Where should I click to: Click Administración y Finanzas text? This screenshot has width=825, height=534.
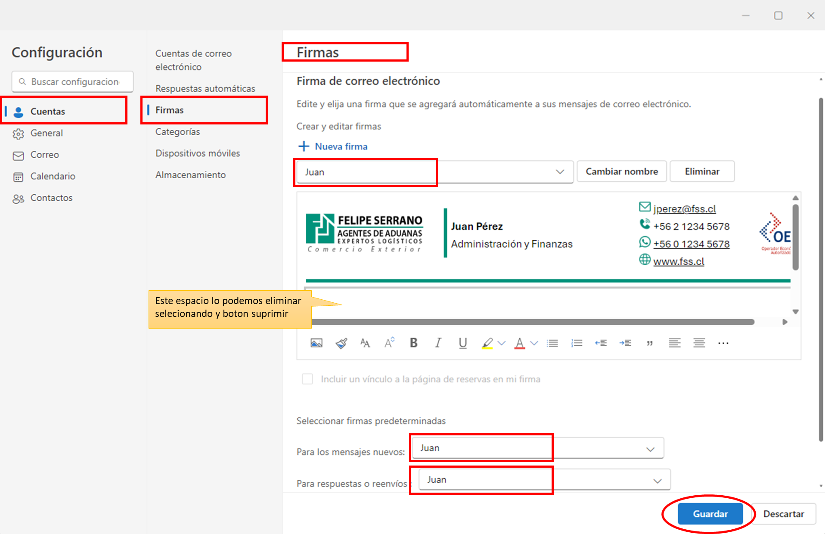pyautogui.click(x=512, y=244)
